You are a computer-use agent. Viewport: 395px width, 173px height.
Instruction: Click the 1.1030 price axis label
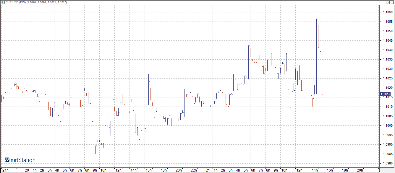click(388, 69)
